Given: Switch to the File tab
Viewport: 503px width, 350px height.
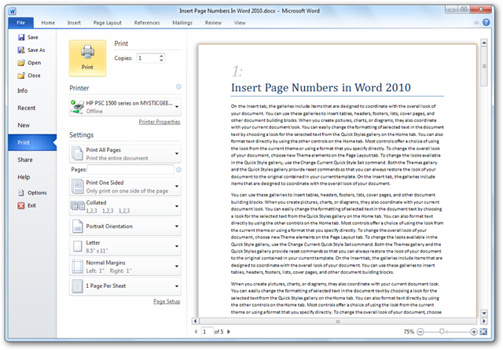Looking at the screenshot, I should pos(21,23).
